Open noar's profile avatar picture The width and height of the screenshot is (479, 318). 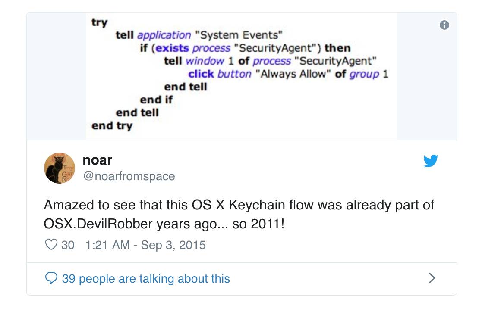(x=60, y=168)
